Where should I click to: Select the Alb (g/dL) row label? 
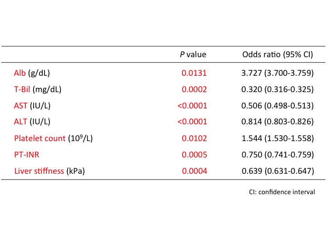pos(32,73)
